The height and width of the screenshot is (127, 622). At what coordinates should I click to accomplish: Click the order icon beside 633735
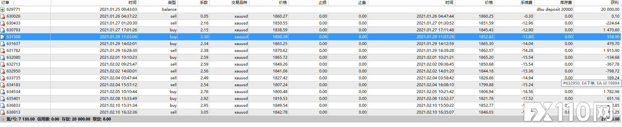[x=3, y=78]
